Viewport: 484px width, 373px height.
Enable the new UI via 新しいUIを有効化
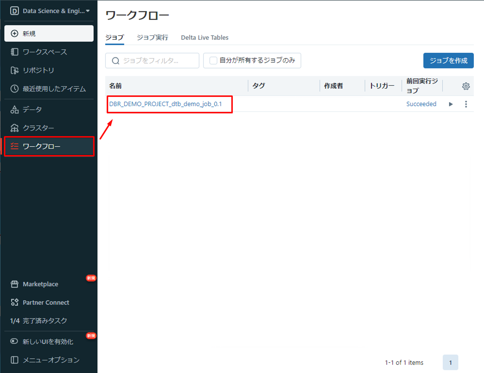(49, 342)
